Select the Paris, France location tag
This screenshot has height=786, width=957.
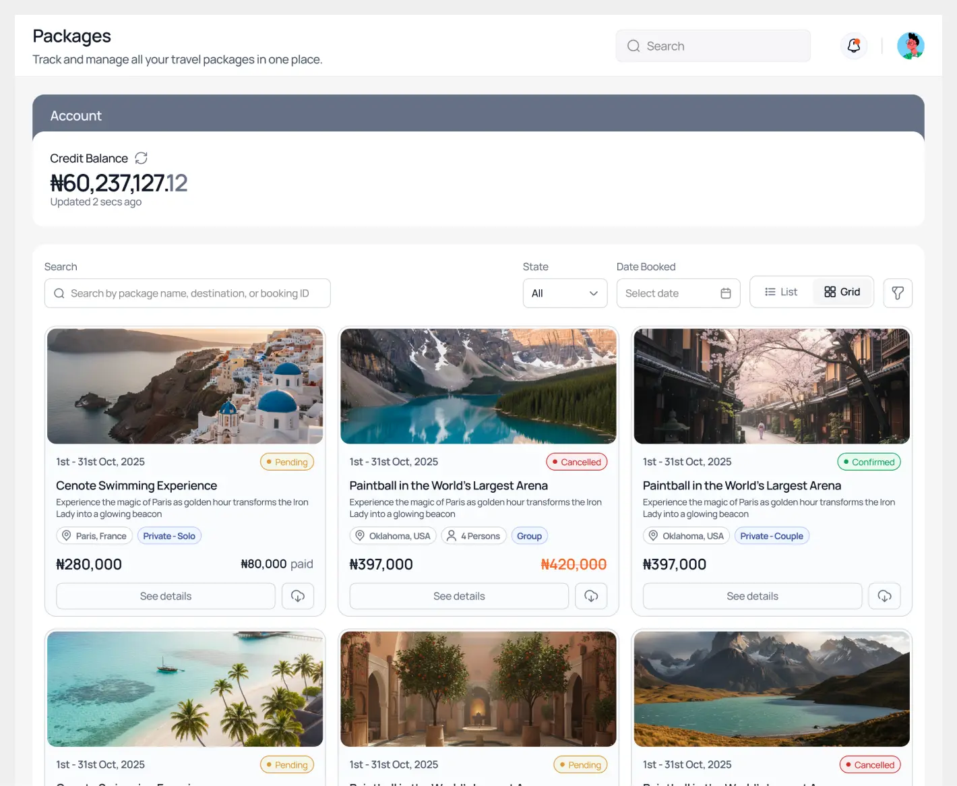point(94,536)
